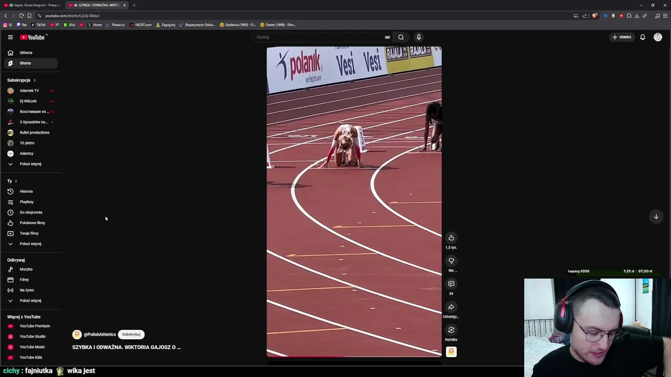Open the comments on this Short
This screenshot has height=377, width=671.
pyautogui.click(x=451, y=284)
